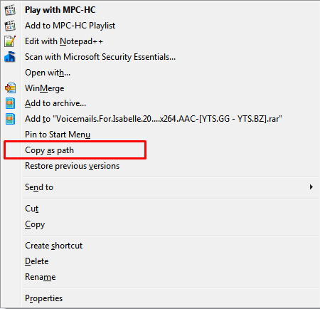
Task: Click the clapperboard icon beside Add to MPC-HC Playlist
Action: click(10, 26)
